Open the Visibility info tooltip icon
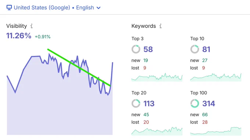The image size is (250, 140). point(32,26)
